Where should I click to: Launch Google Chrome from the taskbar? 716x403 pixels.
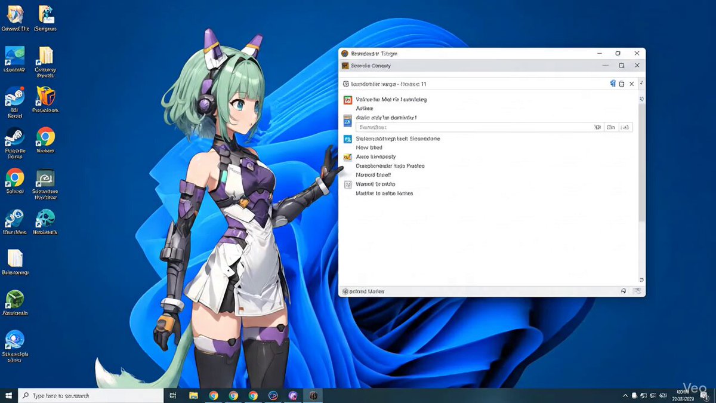[214, 395]
